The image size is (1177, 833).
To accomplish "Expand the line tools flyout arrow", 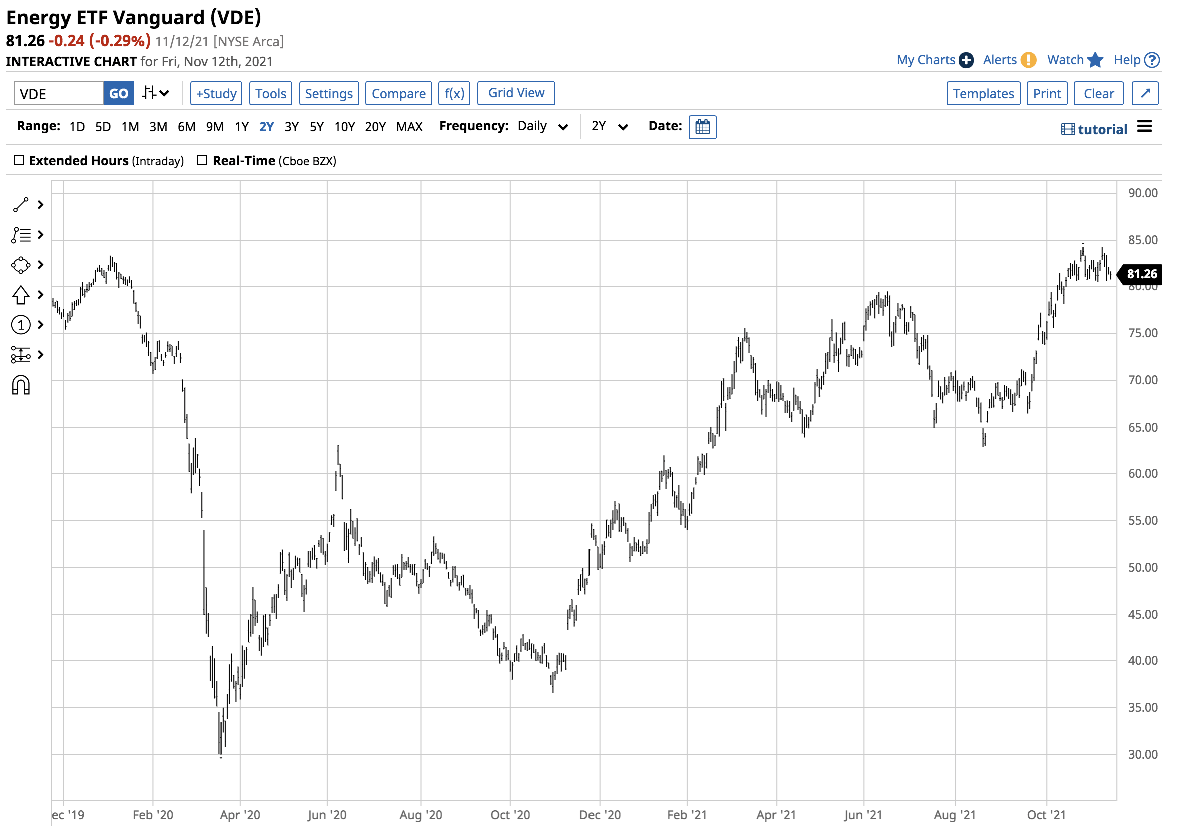I will (x=41, y=205).
